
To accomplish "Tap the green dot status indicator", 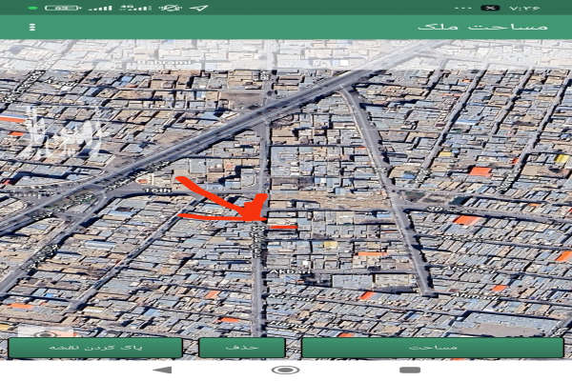I will tap(33, 8).
